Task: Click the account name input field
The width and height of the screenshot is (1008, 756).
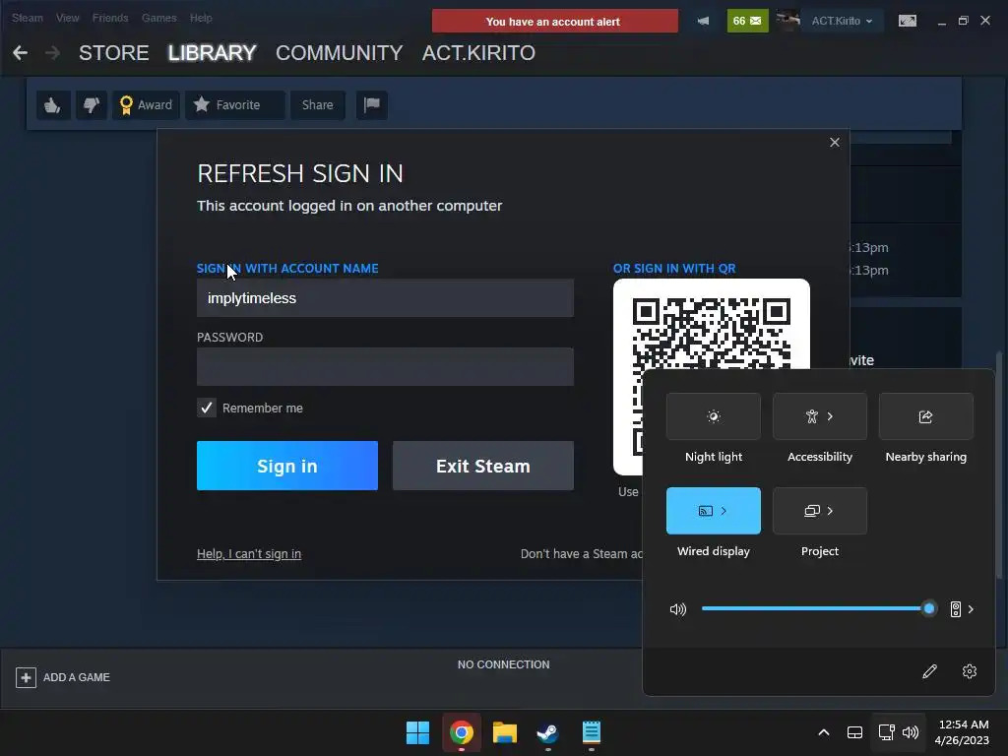Action: pos(385,297)
